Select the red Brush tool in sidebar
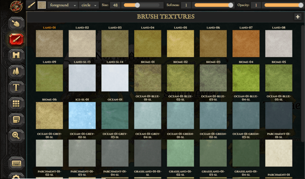 (x=16, y=39)
